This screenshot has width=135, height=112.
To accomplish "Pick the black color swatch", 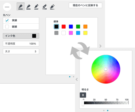I will (56, 27).
